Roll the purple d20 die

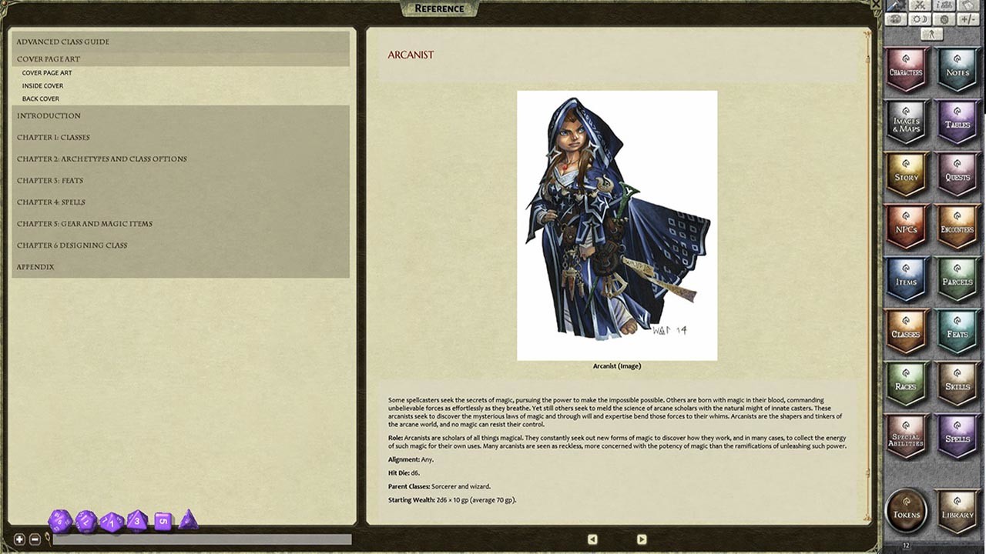59,520
